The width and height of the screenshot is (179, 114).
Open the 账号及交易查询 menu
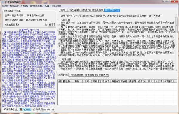[36, 6]
